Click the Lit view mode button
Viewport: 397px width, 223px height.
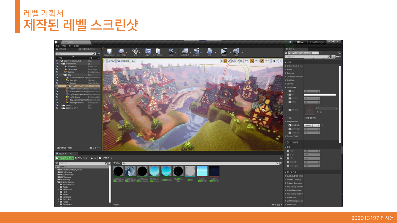pos(123,61)
